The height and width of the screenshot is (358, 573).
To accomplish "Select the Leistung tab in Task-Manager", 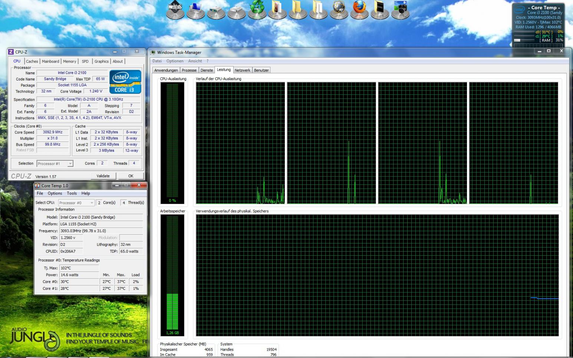I will click(224, 70).
